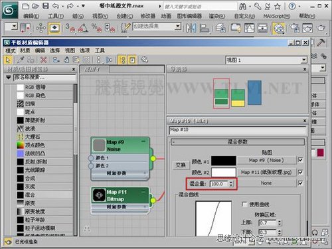This screenshot has height=249, width=332.
Task: Click the 3ds Max application logo button
Action: tap(9, 10)
